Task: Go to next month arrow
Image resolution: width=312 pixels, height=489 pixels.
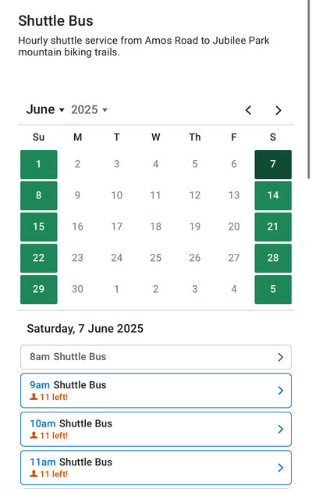Action: [278, 110]
